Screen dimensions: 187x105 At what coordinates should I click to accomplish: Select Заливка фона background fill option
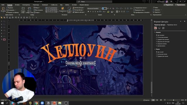click(161, 46)
